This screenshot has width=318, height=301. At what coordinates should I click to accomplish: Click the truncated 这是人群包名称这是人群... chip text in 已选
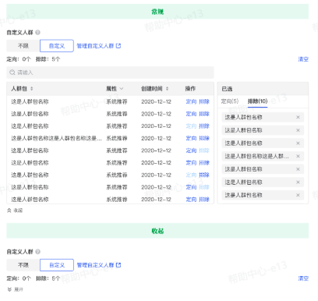click(256, 156)
